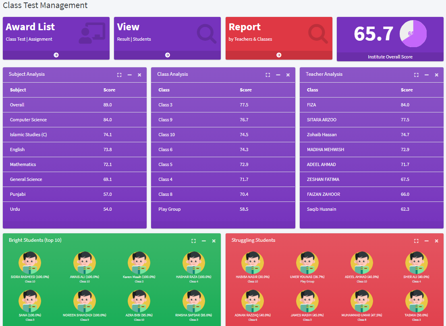Viewport: 446px width, 326px height.
Task: Select teacher FIZA row in Teacher Analysis
Action: (371, 105)
